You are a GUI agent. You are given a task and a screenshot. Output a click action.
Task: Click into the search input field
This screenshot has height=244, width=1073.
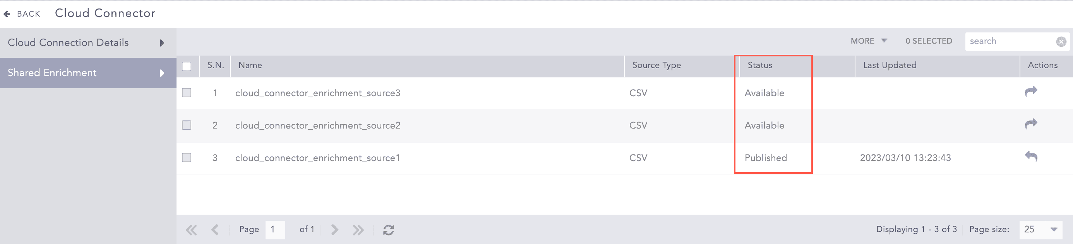tap(1010, 42)
